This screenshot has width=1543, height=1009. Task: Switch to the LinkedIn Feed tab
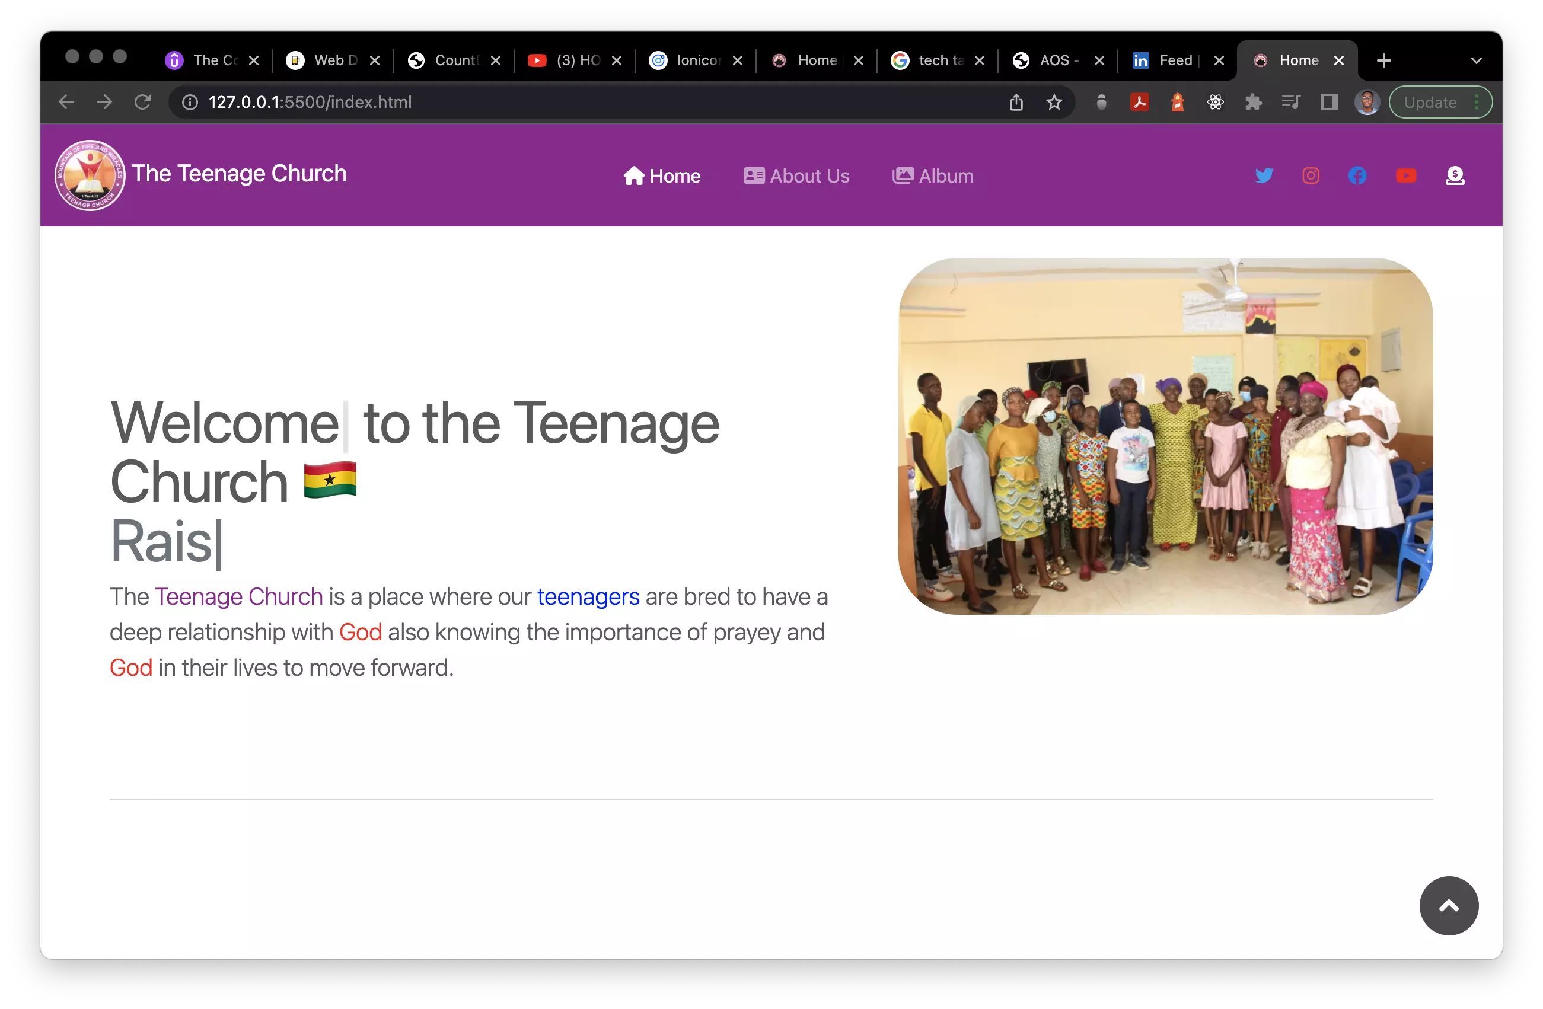pos(1168,61)
